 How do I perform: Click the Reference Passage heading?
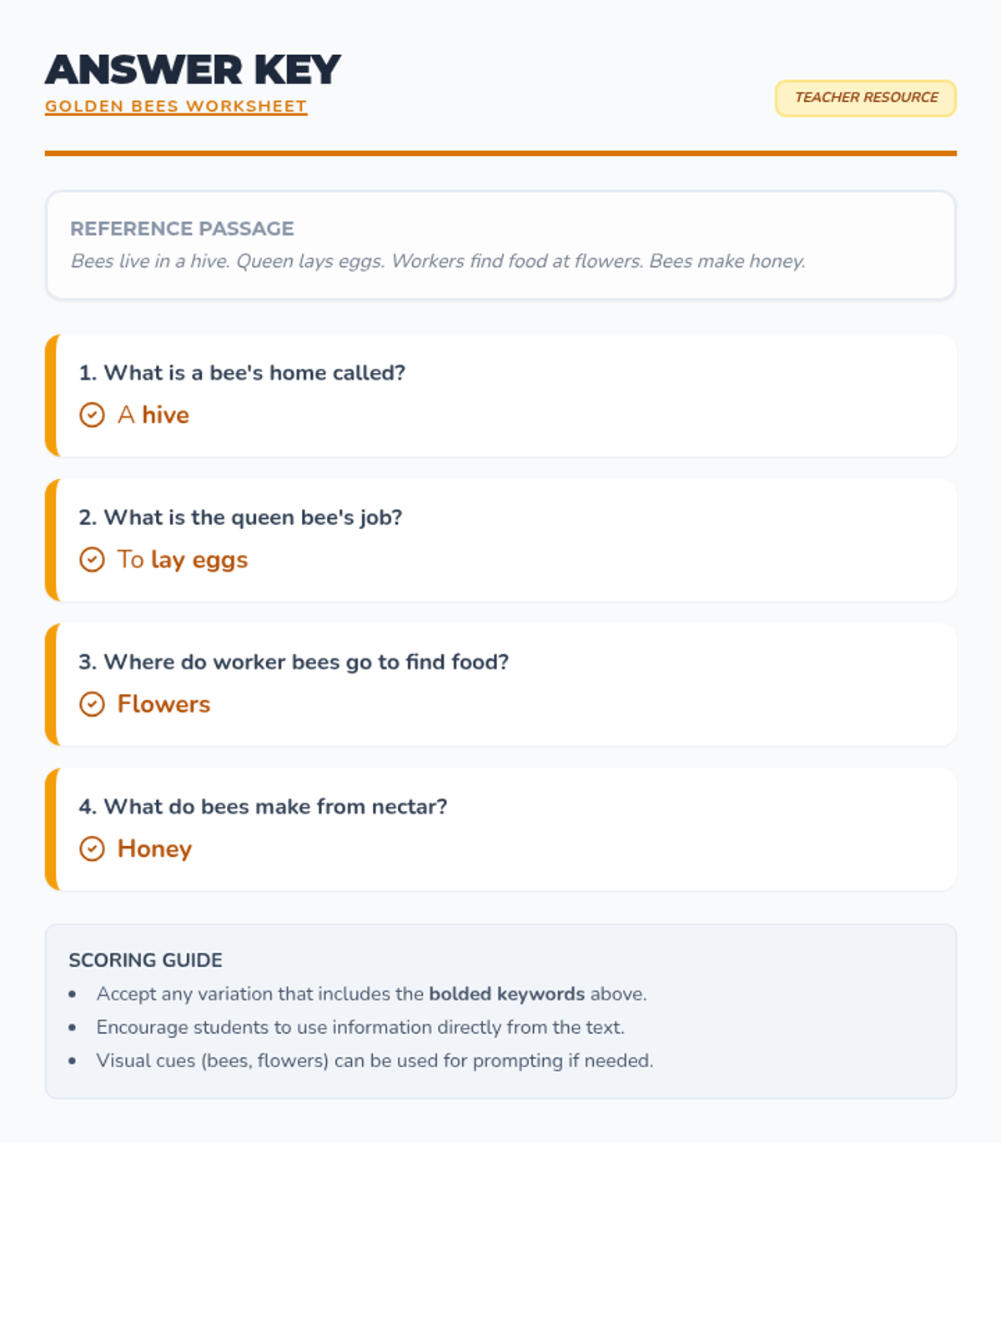click(x=182, y=229)
